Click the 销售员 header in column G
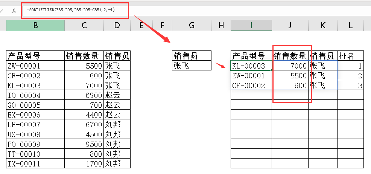Screen dimensions: 371x174 [192, 56]
